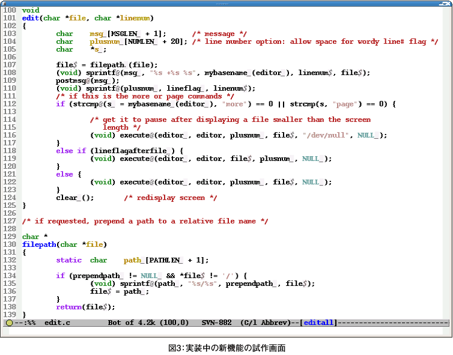Click the "page" string literal on line 112
This screenshot has height=355, width=453.
pos(347,104)
